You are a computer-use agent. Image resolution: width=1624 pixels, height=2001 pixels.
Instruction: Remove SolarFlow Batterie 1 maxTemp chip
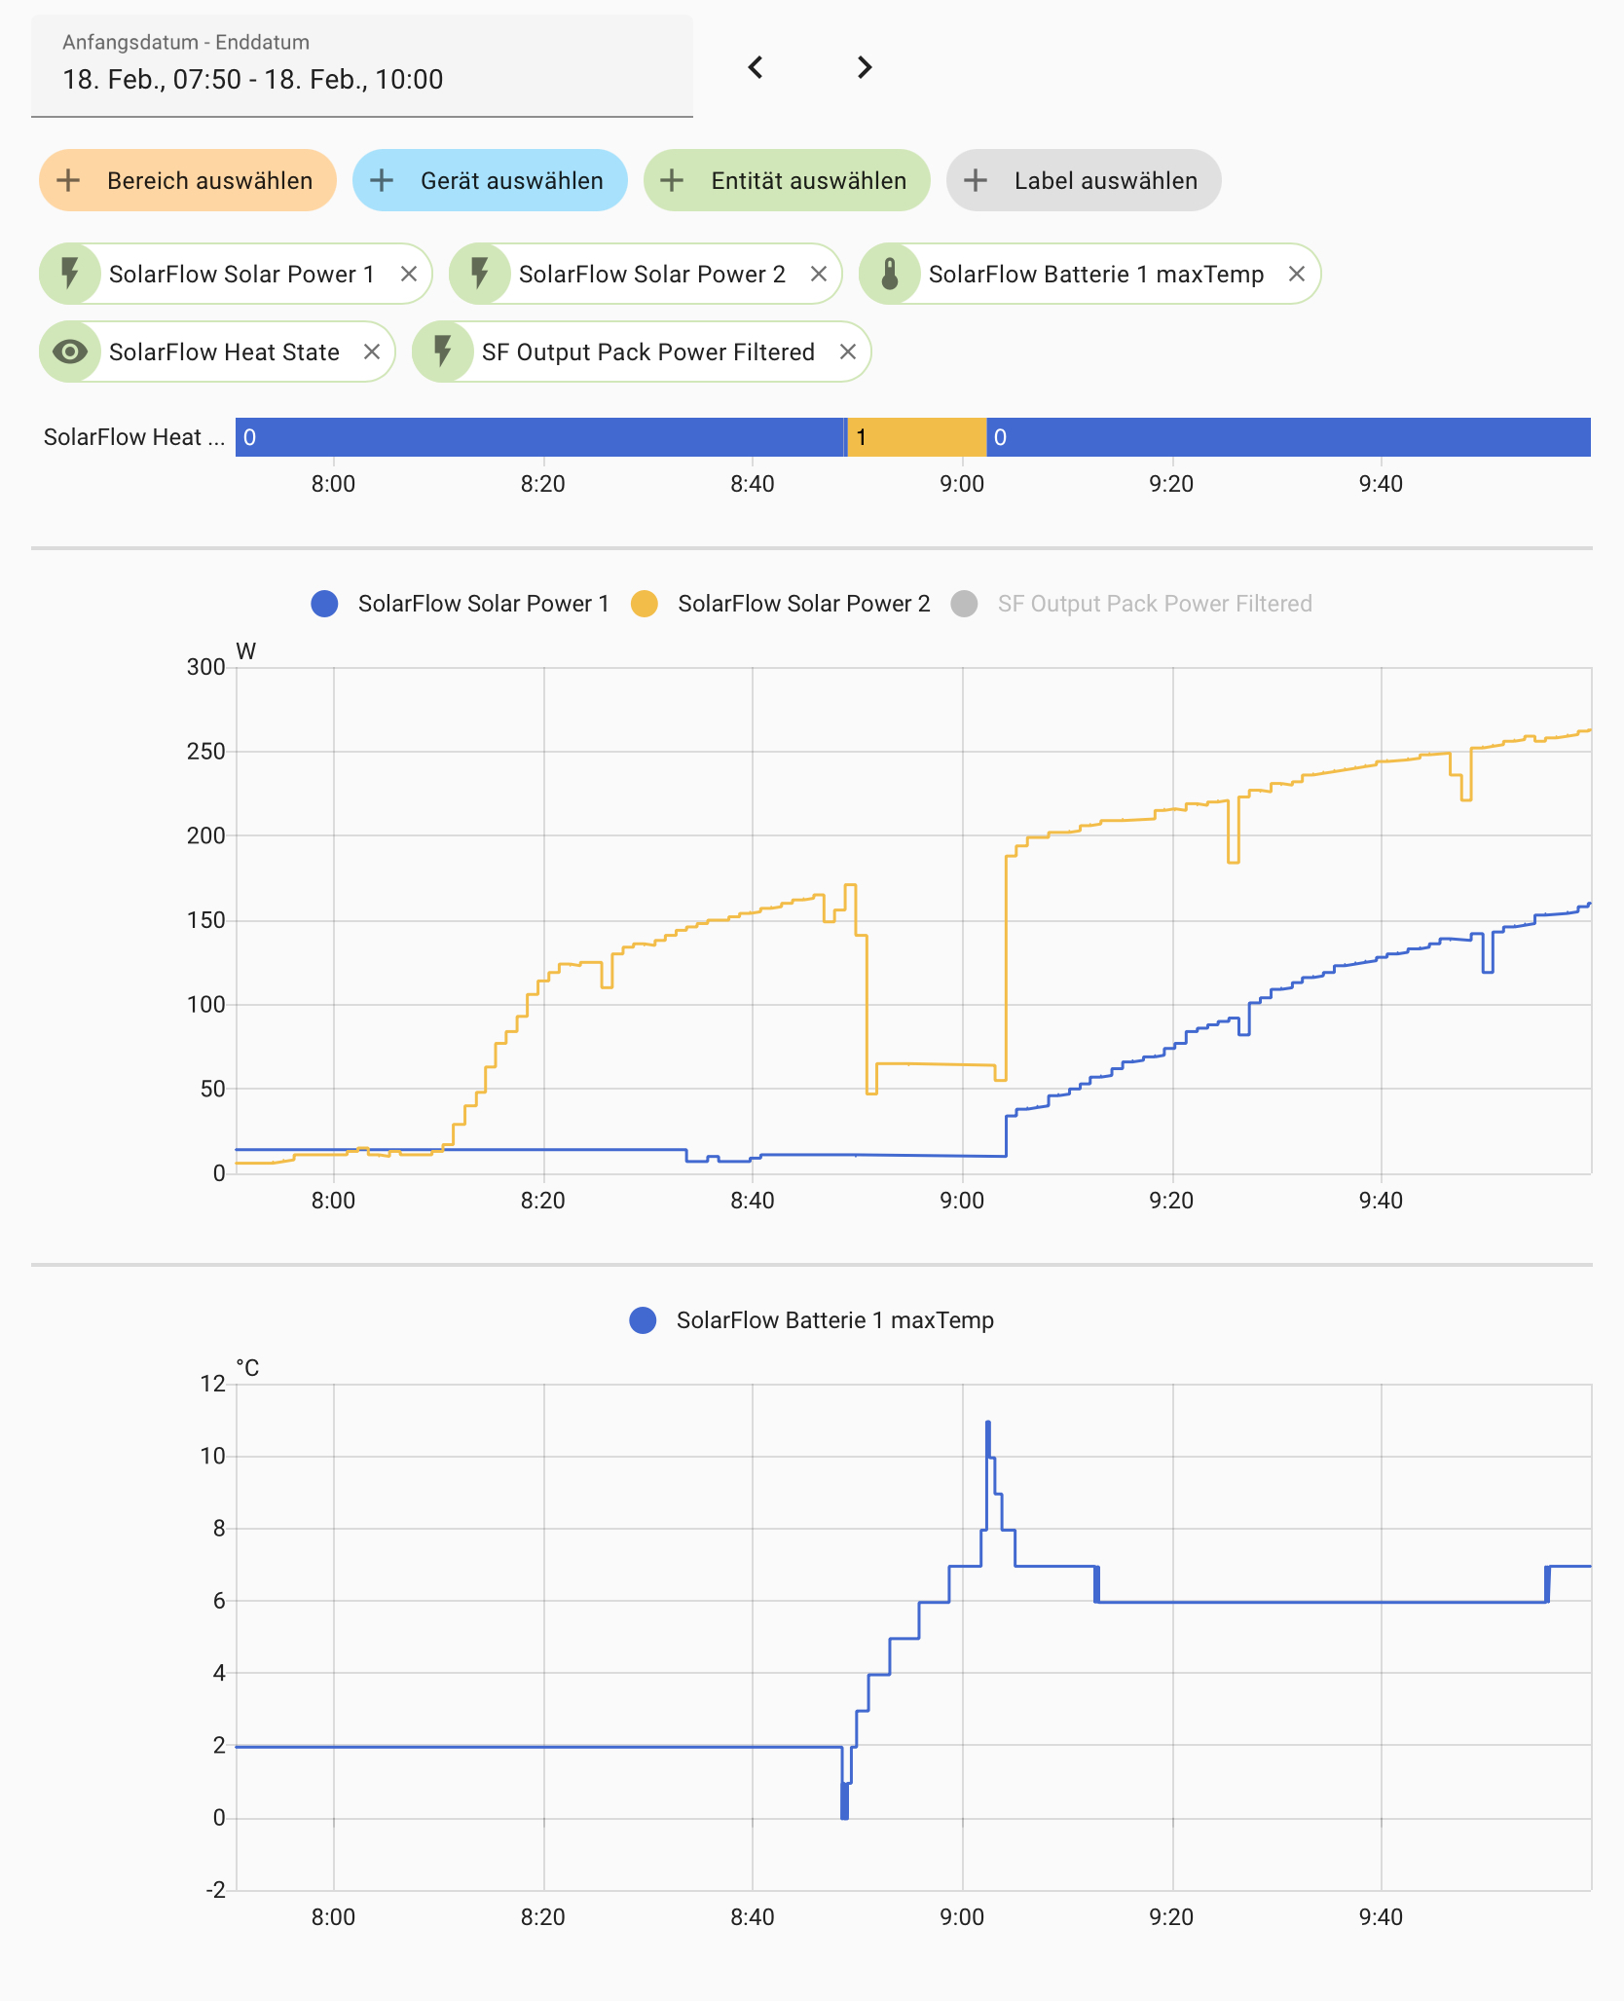pyautogui.click(x=1297, y=275)
